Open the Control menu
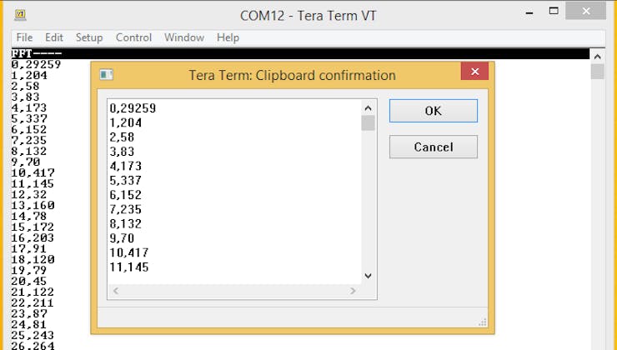The height and width of the screenshot is (350, 617). 133,37
